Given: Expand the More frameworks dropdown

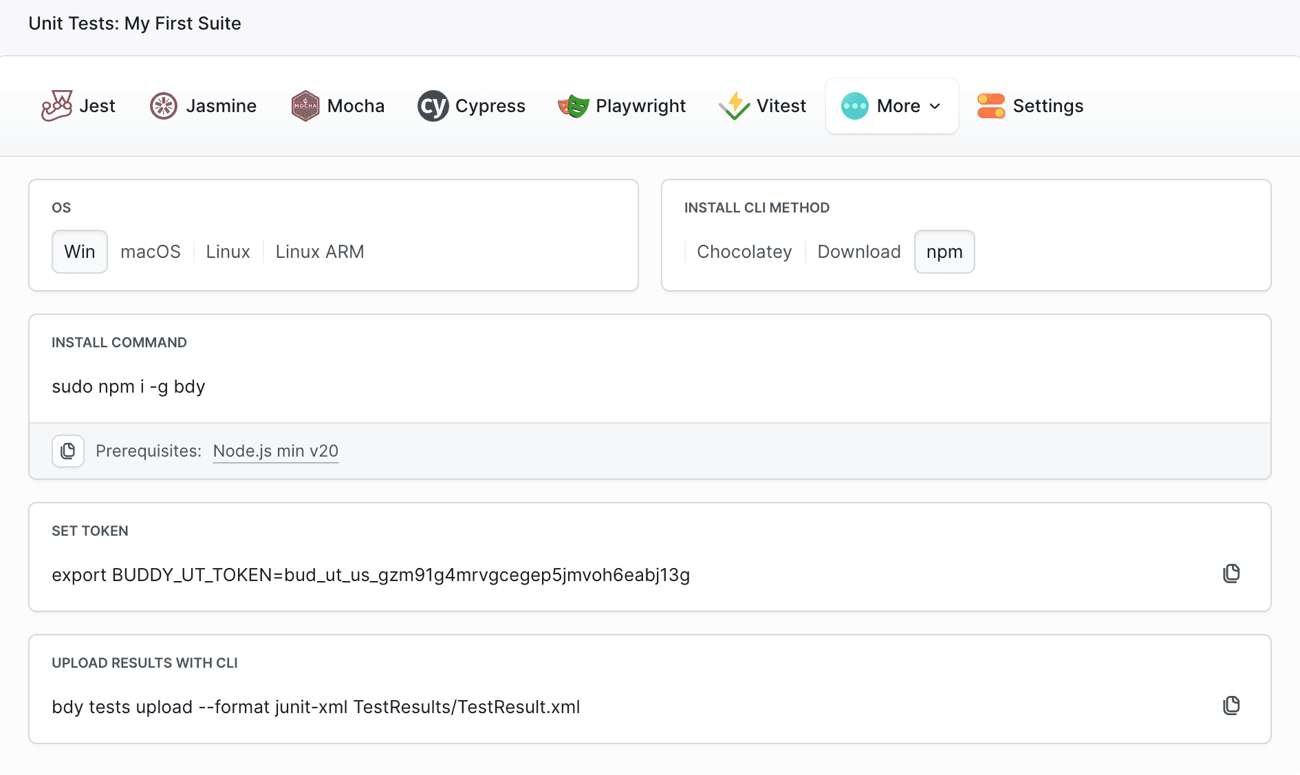Looking at the screenshot, I should coord(891,105).
